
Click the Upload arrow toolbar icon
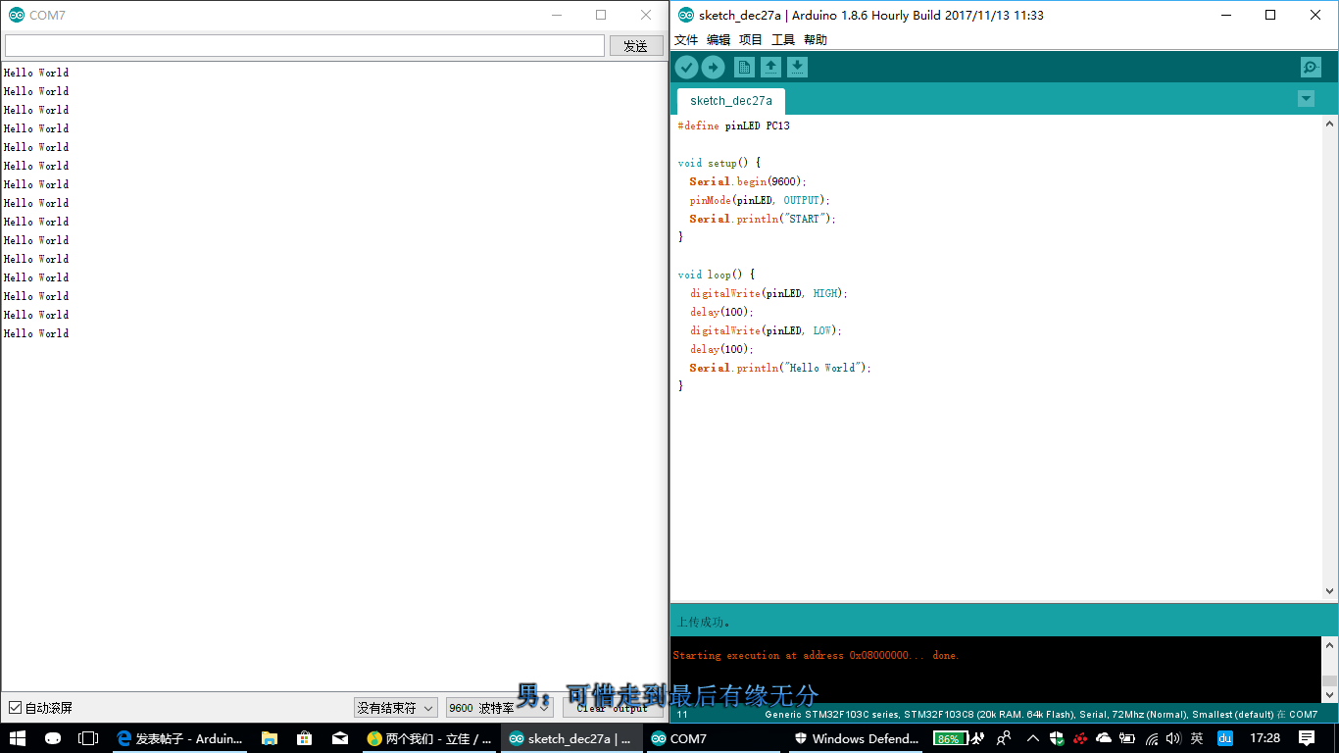[x=714, y=67]
